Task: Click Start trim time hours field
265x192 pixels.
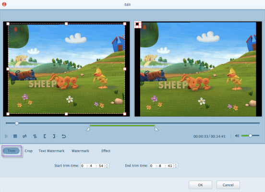Action: (x=83, y=166)
